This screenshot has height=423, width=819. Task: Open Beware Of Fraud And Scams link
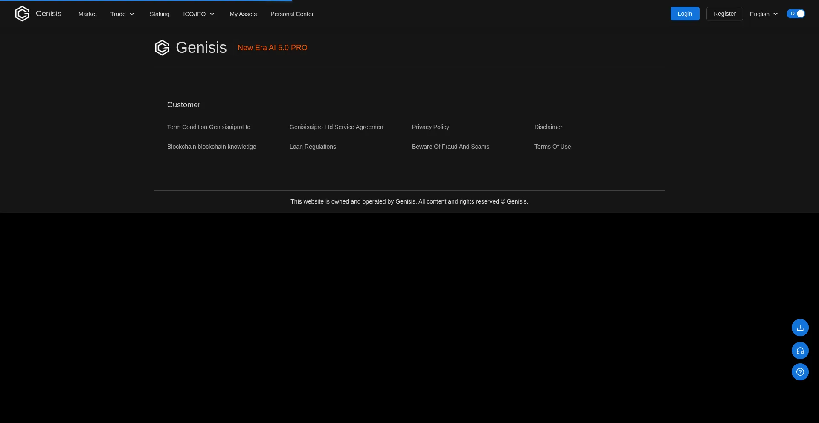point(450,147)
